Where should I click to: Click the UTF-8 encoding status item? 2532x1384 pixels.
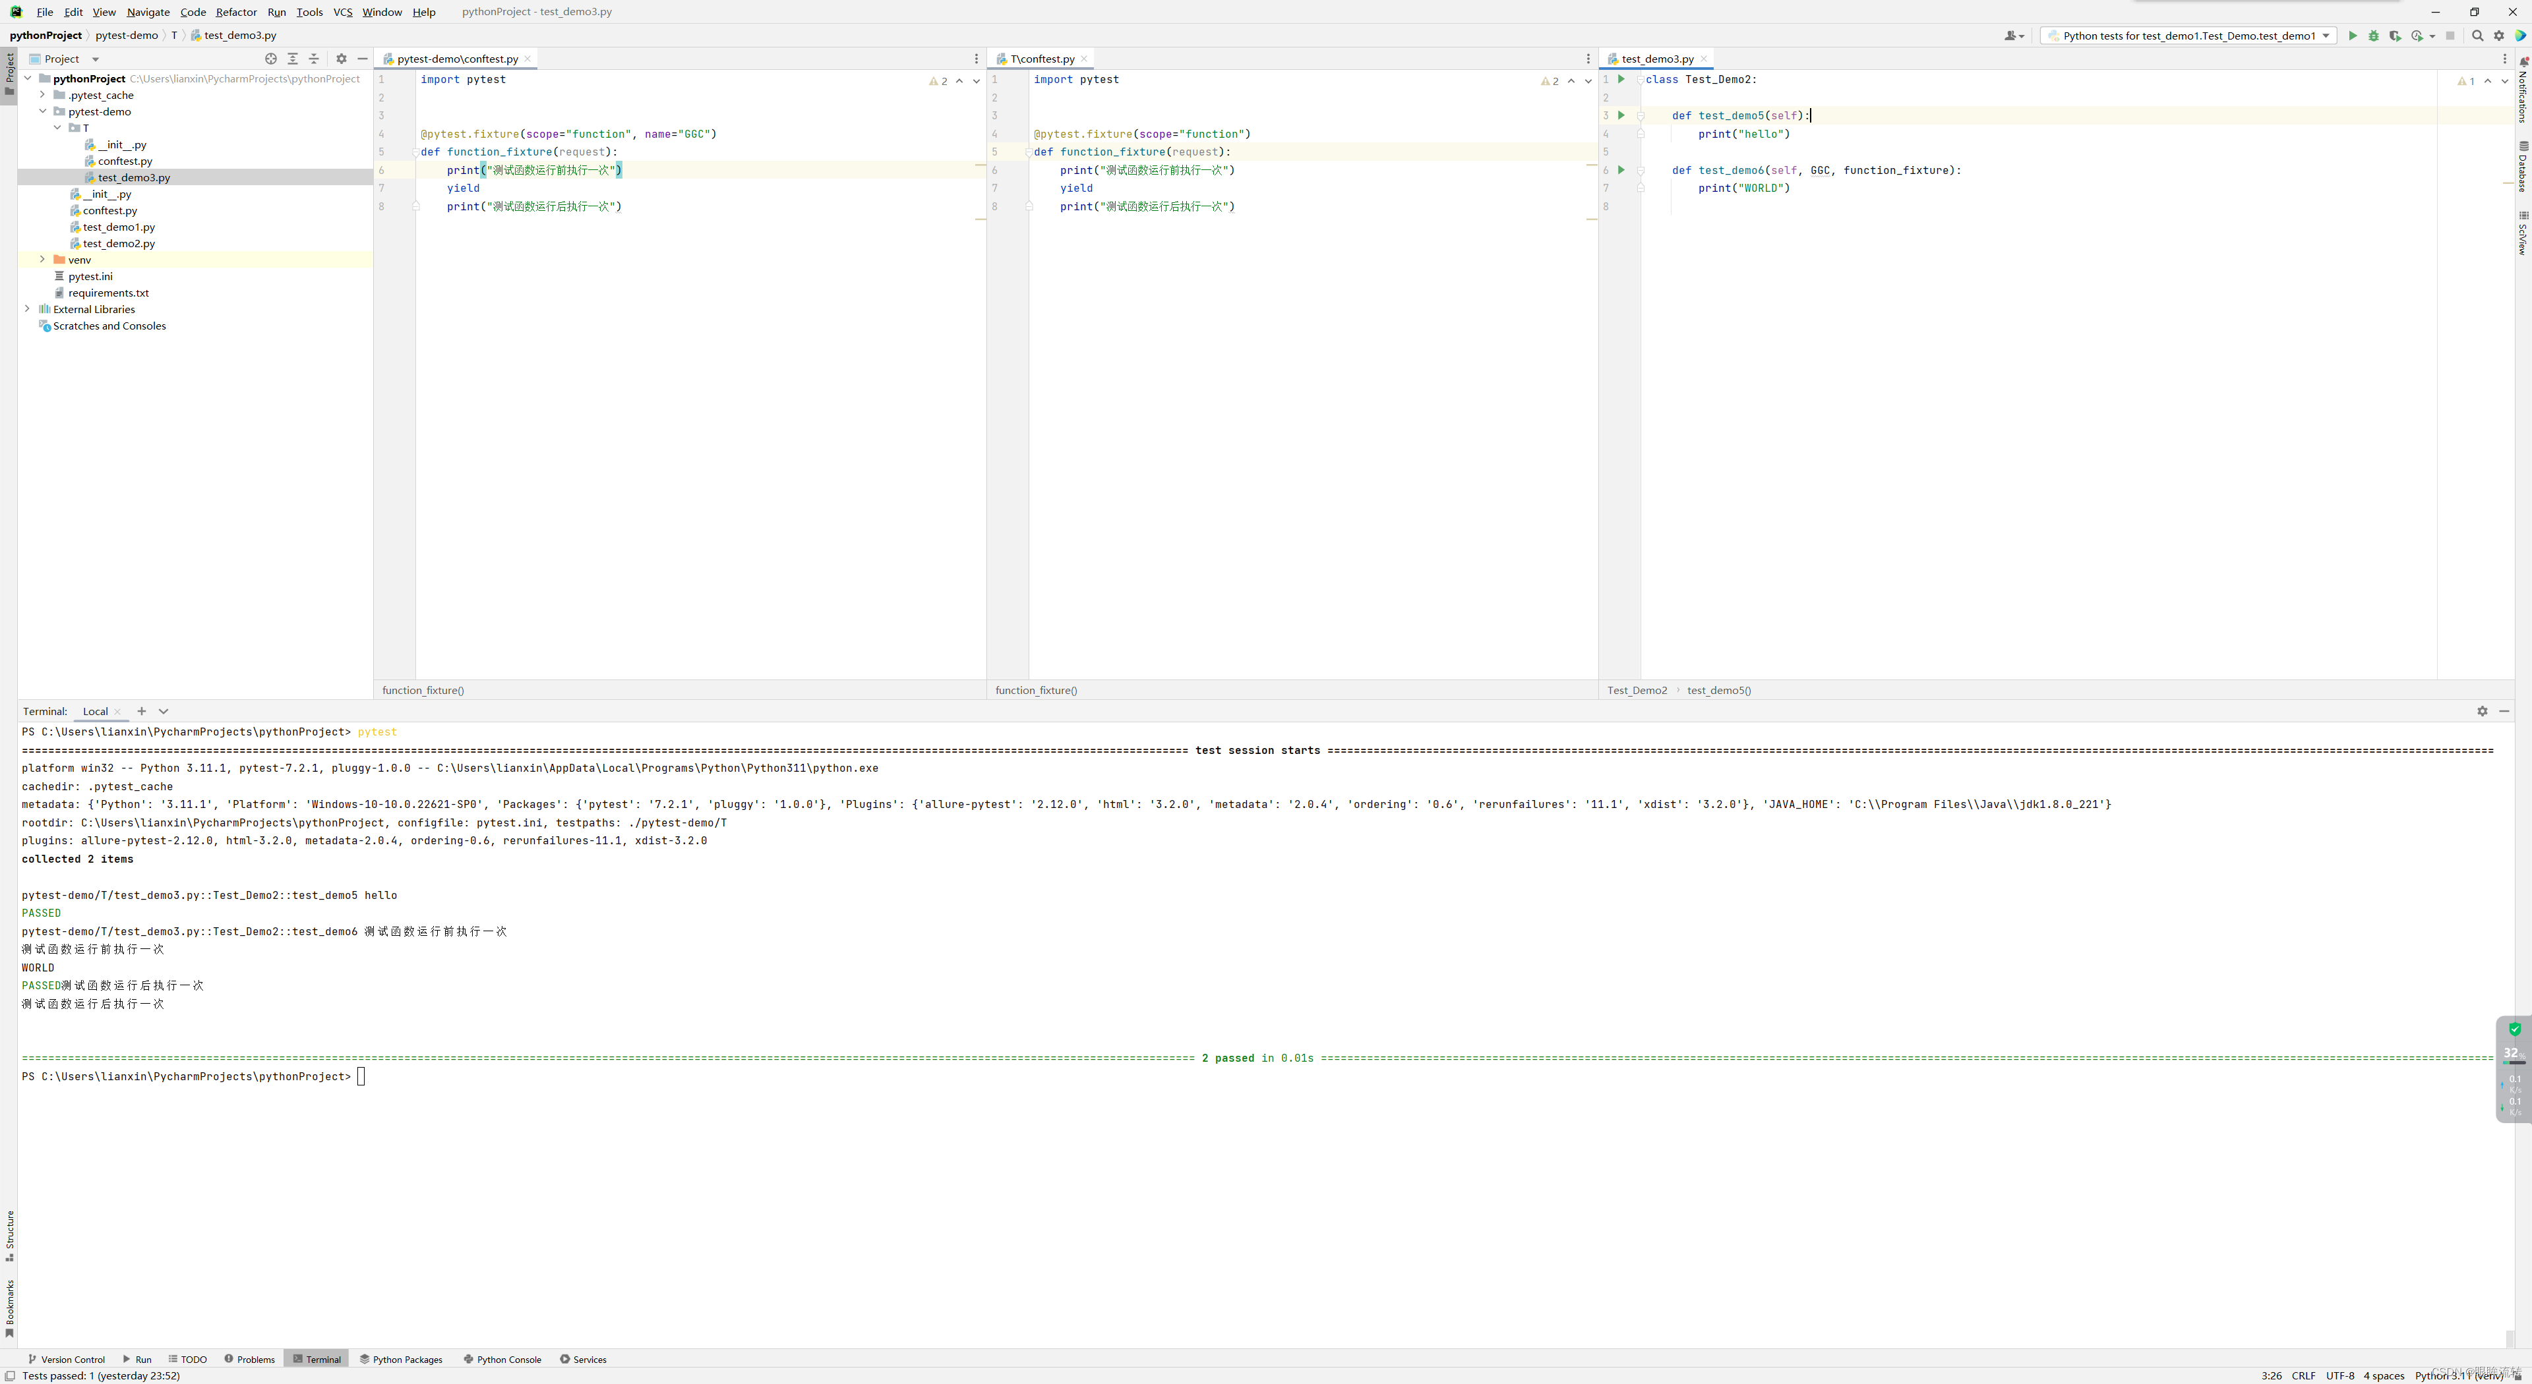(x=2339, y=1375)
